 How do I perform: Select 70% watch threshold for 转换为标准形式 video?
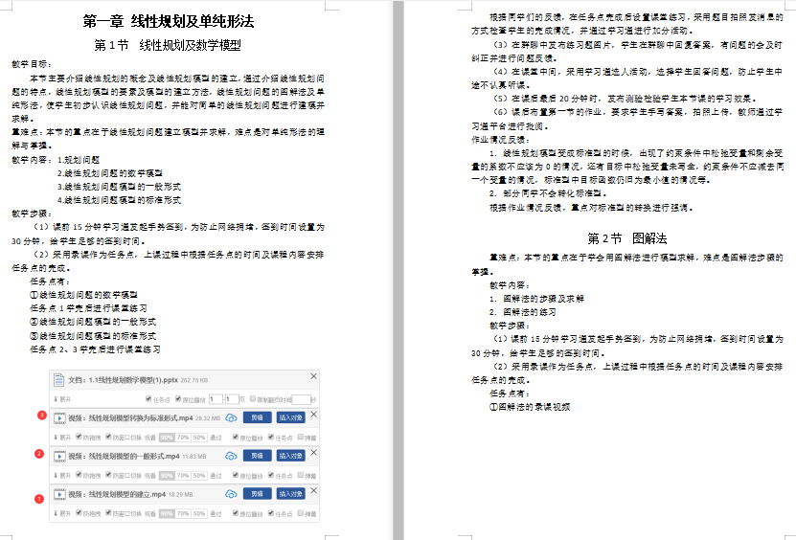click(182, 437)
